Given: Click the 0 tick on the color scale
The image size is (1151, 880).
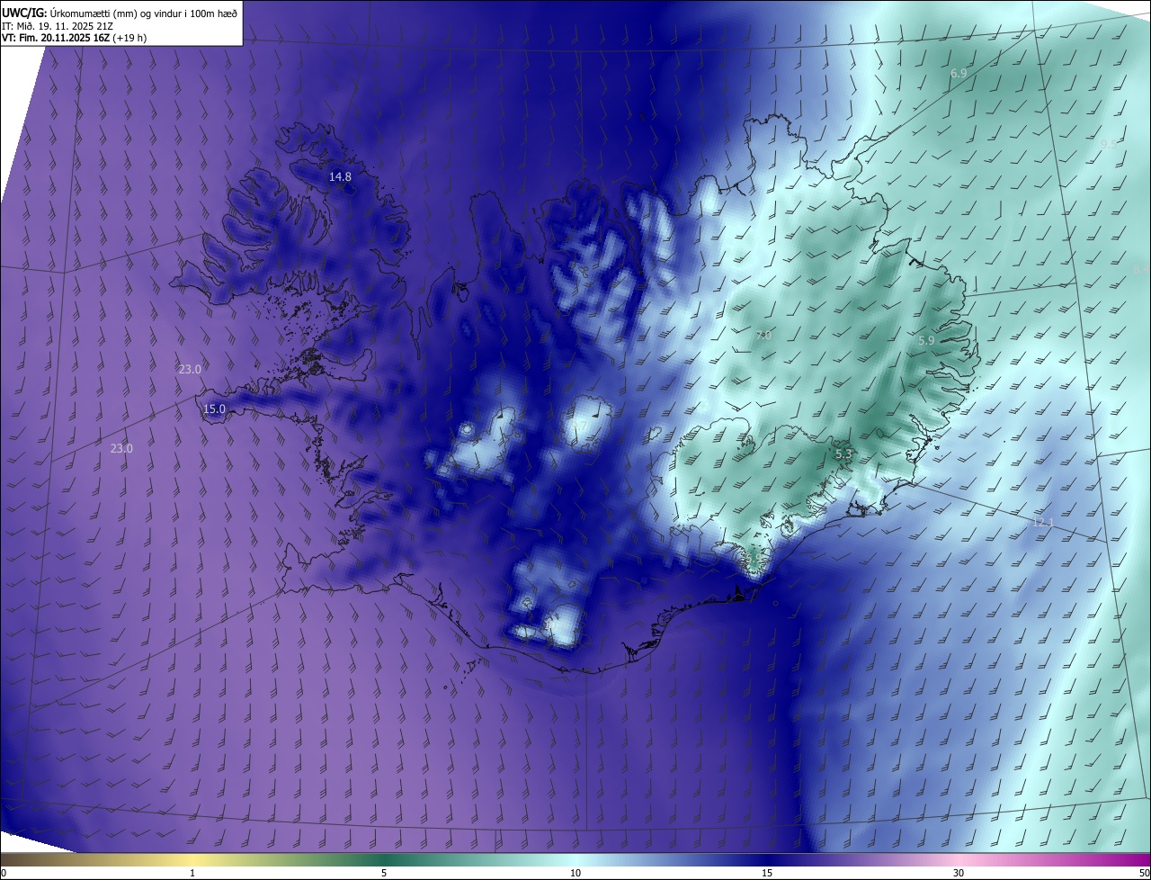Looking at the screenshot, I should (x=4, y=873).
